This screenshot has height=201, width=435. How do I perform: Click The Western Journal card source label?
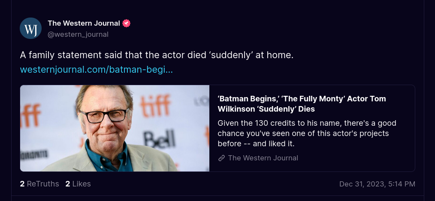click(263, 158)
